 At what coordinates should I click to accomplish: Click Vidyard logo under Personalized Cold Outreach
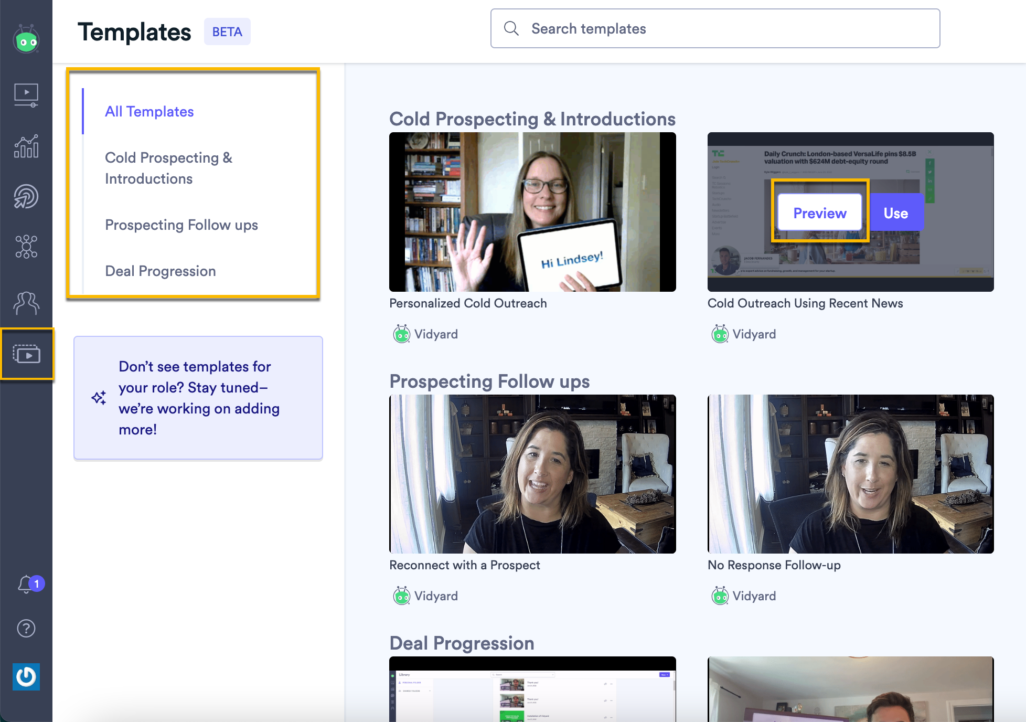tap(402, 334)
